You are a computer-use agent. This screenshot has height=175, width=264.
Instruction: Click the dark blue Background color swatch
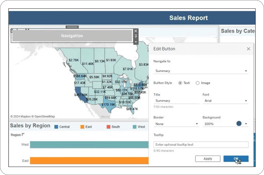pos(239,124)
